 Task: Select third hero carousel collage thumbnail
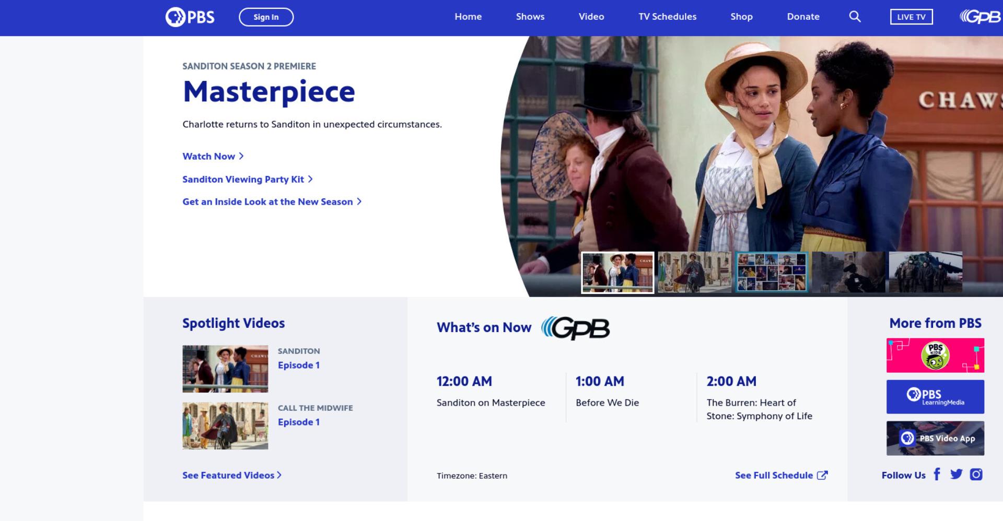click(x=772, y=272)
